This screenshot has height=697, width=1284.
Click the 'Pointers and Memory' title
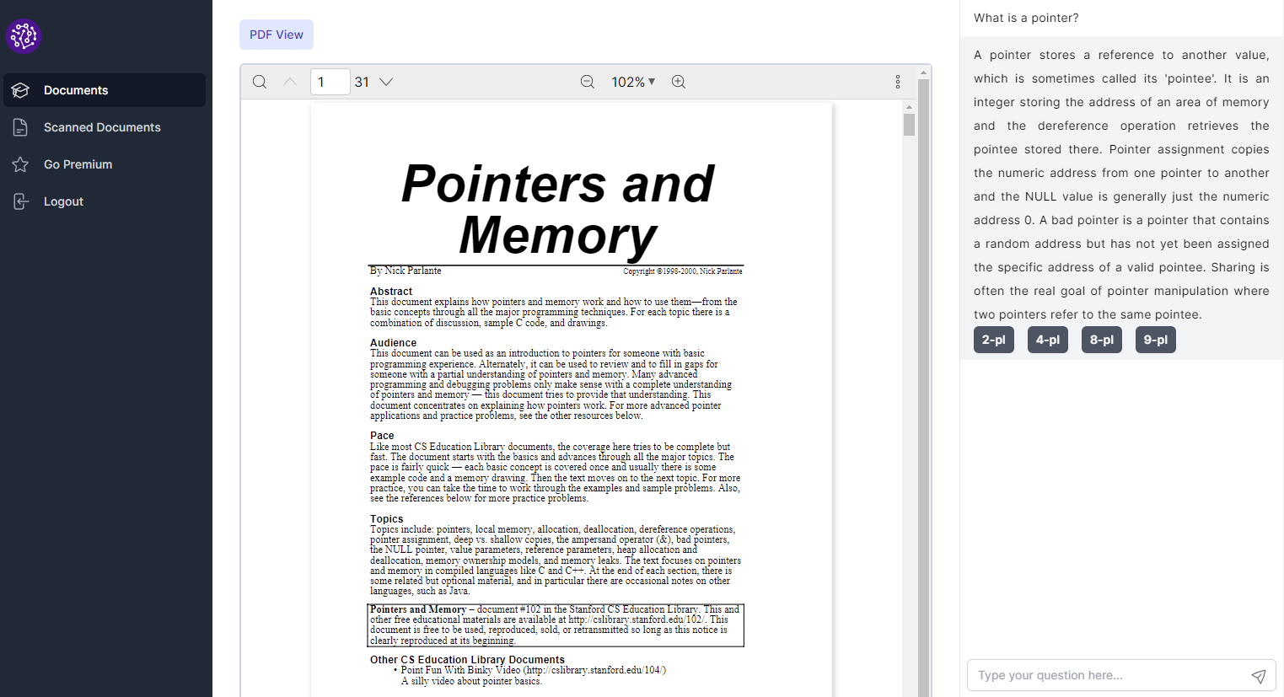557,209
